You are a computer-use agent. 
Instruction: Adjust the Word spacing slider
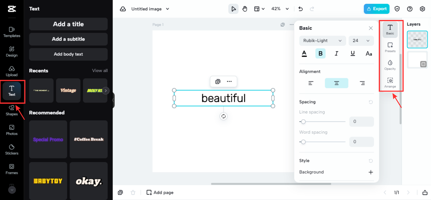[x=323, y=142]
